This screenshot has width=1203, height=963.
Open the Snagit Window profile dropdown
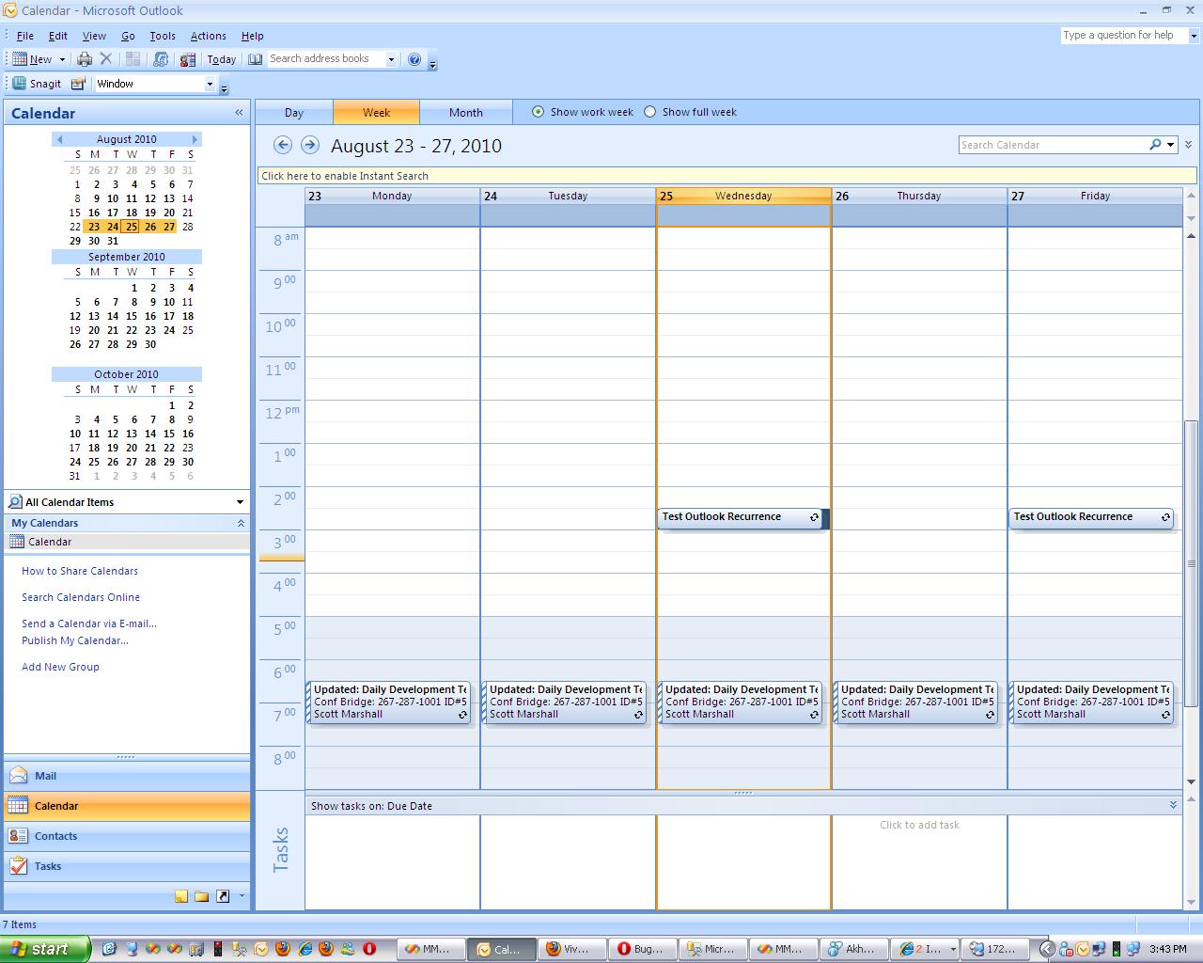click(210, 84)
